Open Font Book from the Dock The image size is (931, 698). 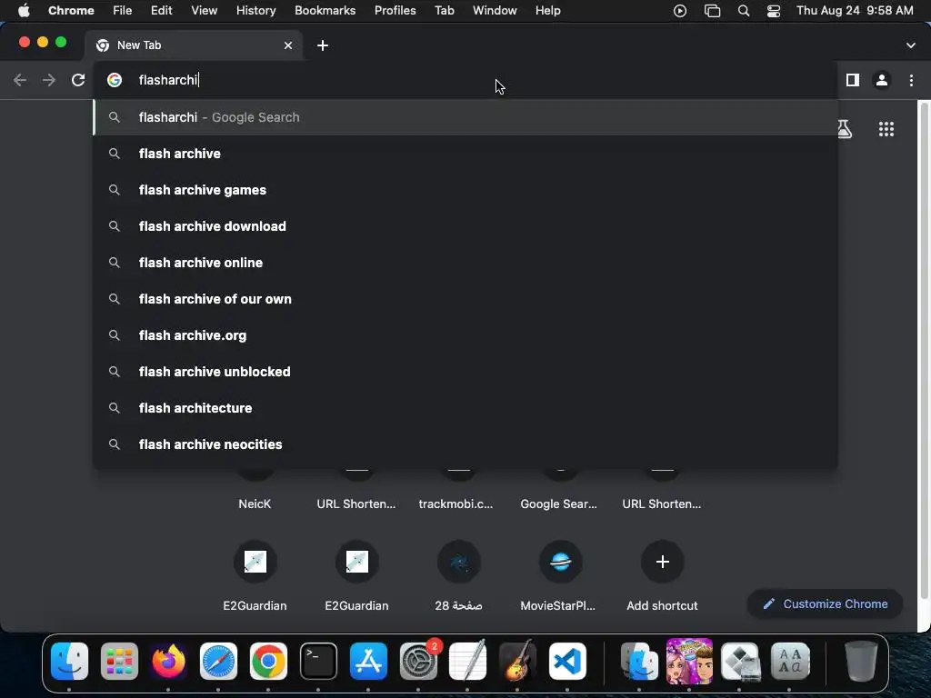(790, 662)
